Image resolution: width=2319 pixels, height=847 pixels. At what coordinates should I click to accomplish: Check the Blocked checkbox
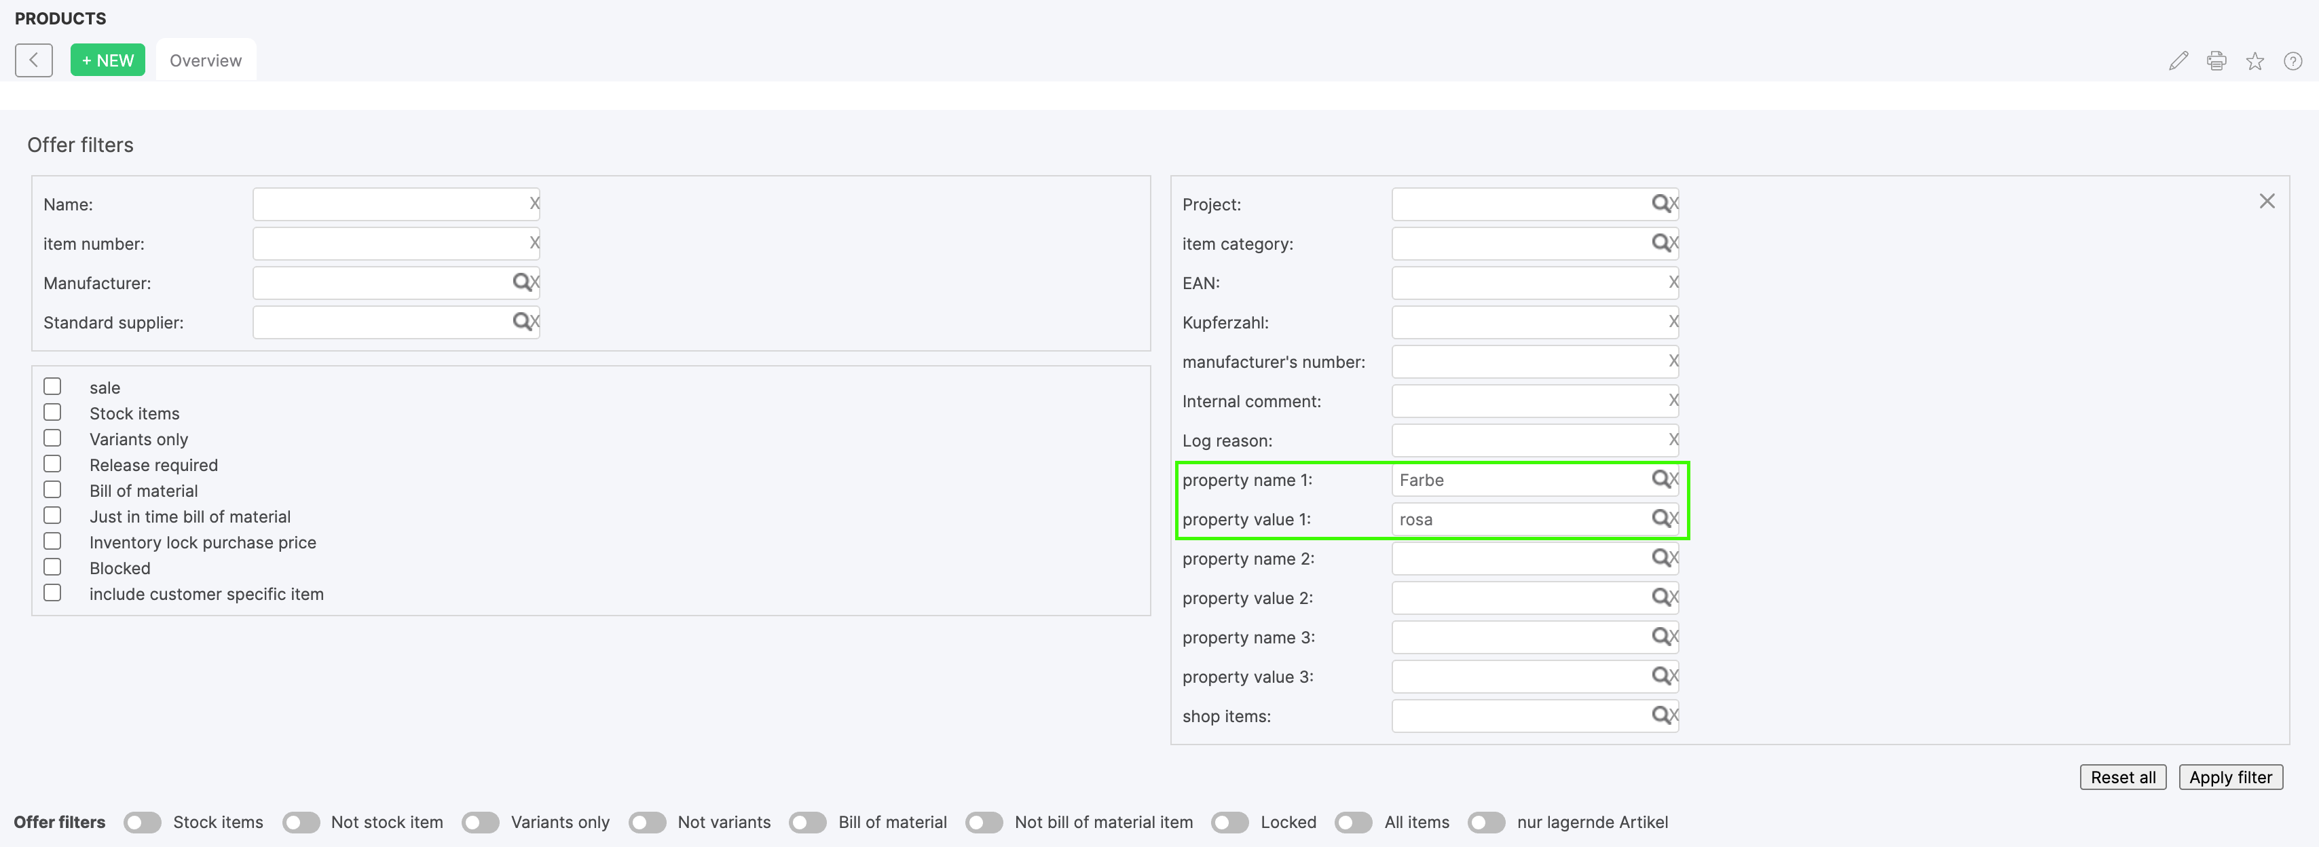point(52,567)
